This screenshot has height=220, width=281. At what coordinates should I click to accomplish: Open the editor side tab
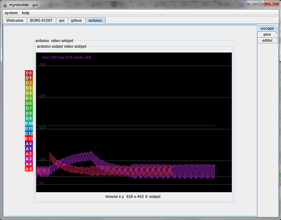[x=267, y=40]
